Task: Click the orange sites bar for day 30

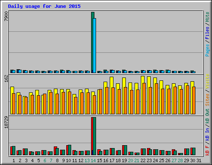Action: [194, 100]
